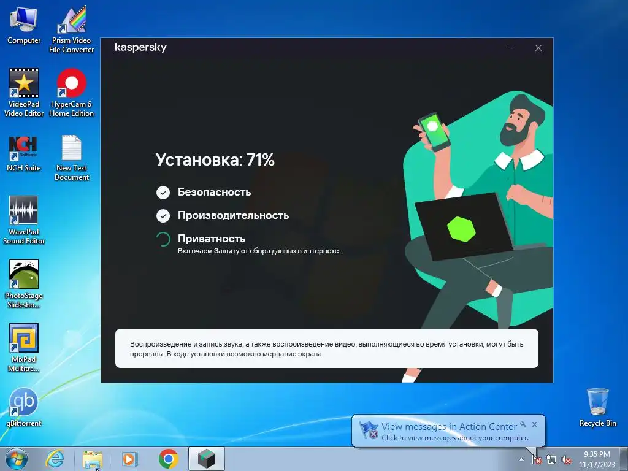
Task: Click the muted volume tray icon
Action: coord(566,460)
